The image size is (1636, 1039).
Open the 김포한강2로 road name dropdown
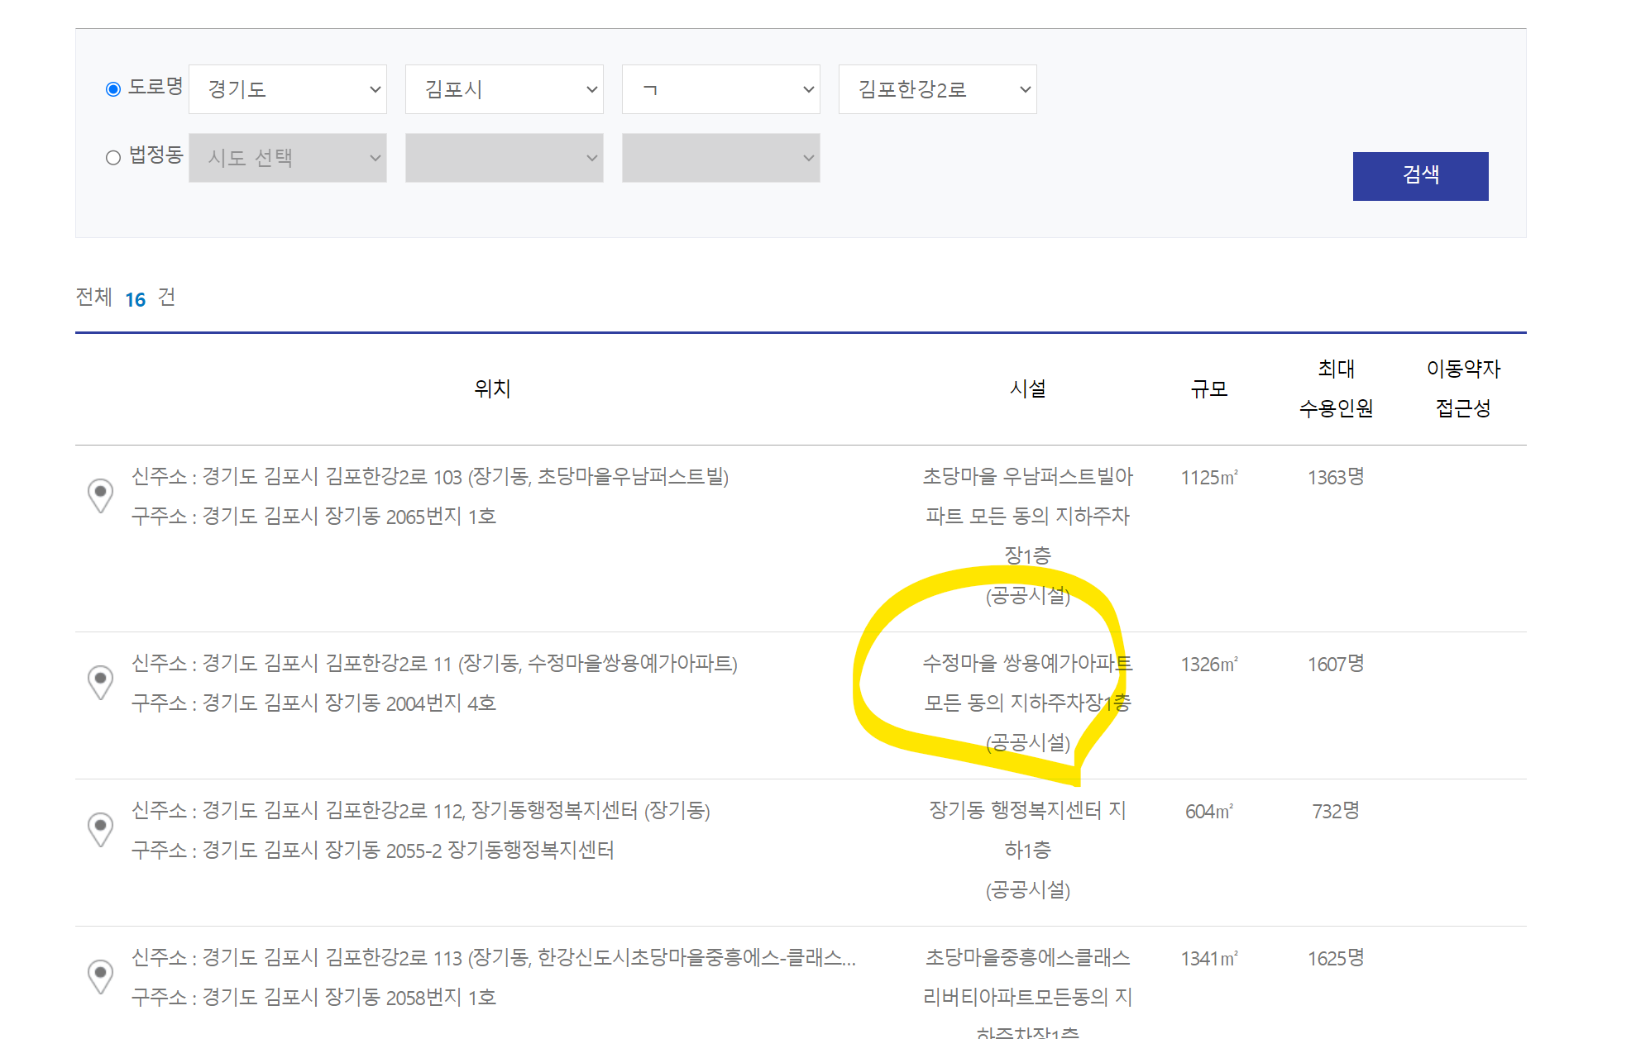point(937,89)
